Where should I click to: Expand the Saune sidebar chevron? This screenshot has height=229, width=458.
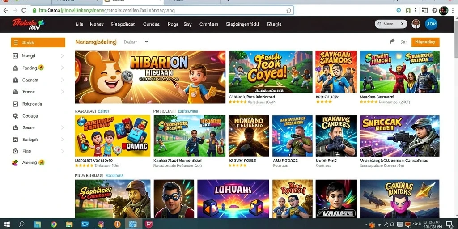point(62,127)
